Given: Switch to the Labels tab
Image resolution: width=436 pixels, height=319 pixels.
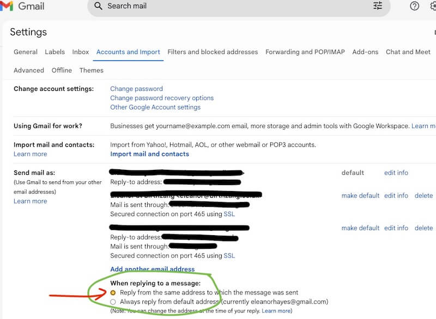Looking at the screenshot, I should [55, 52].
